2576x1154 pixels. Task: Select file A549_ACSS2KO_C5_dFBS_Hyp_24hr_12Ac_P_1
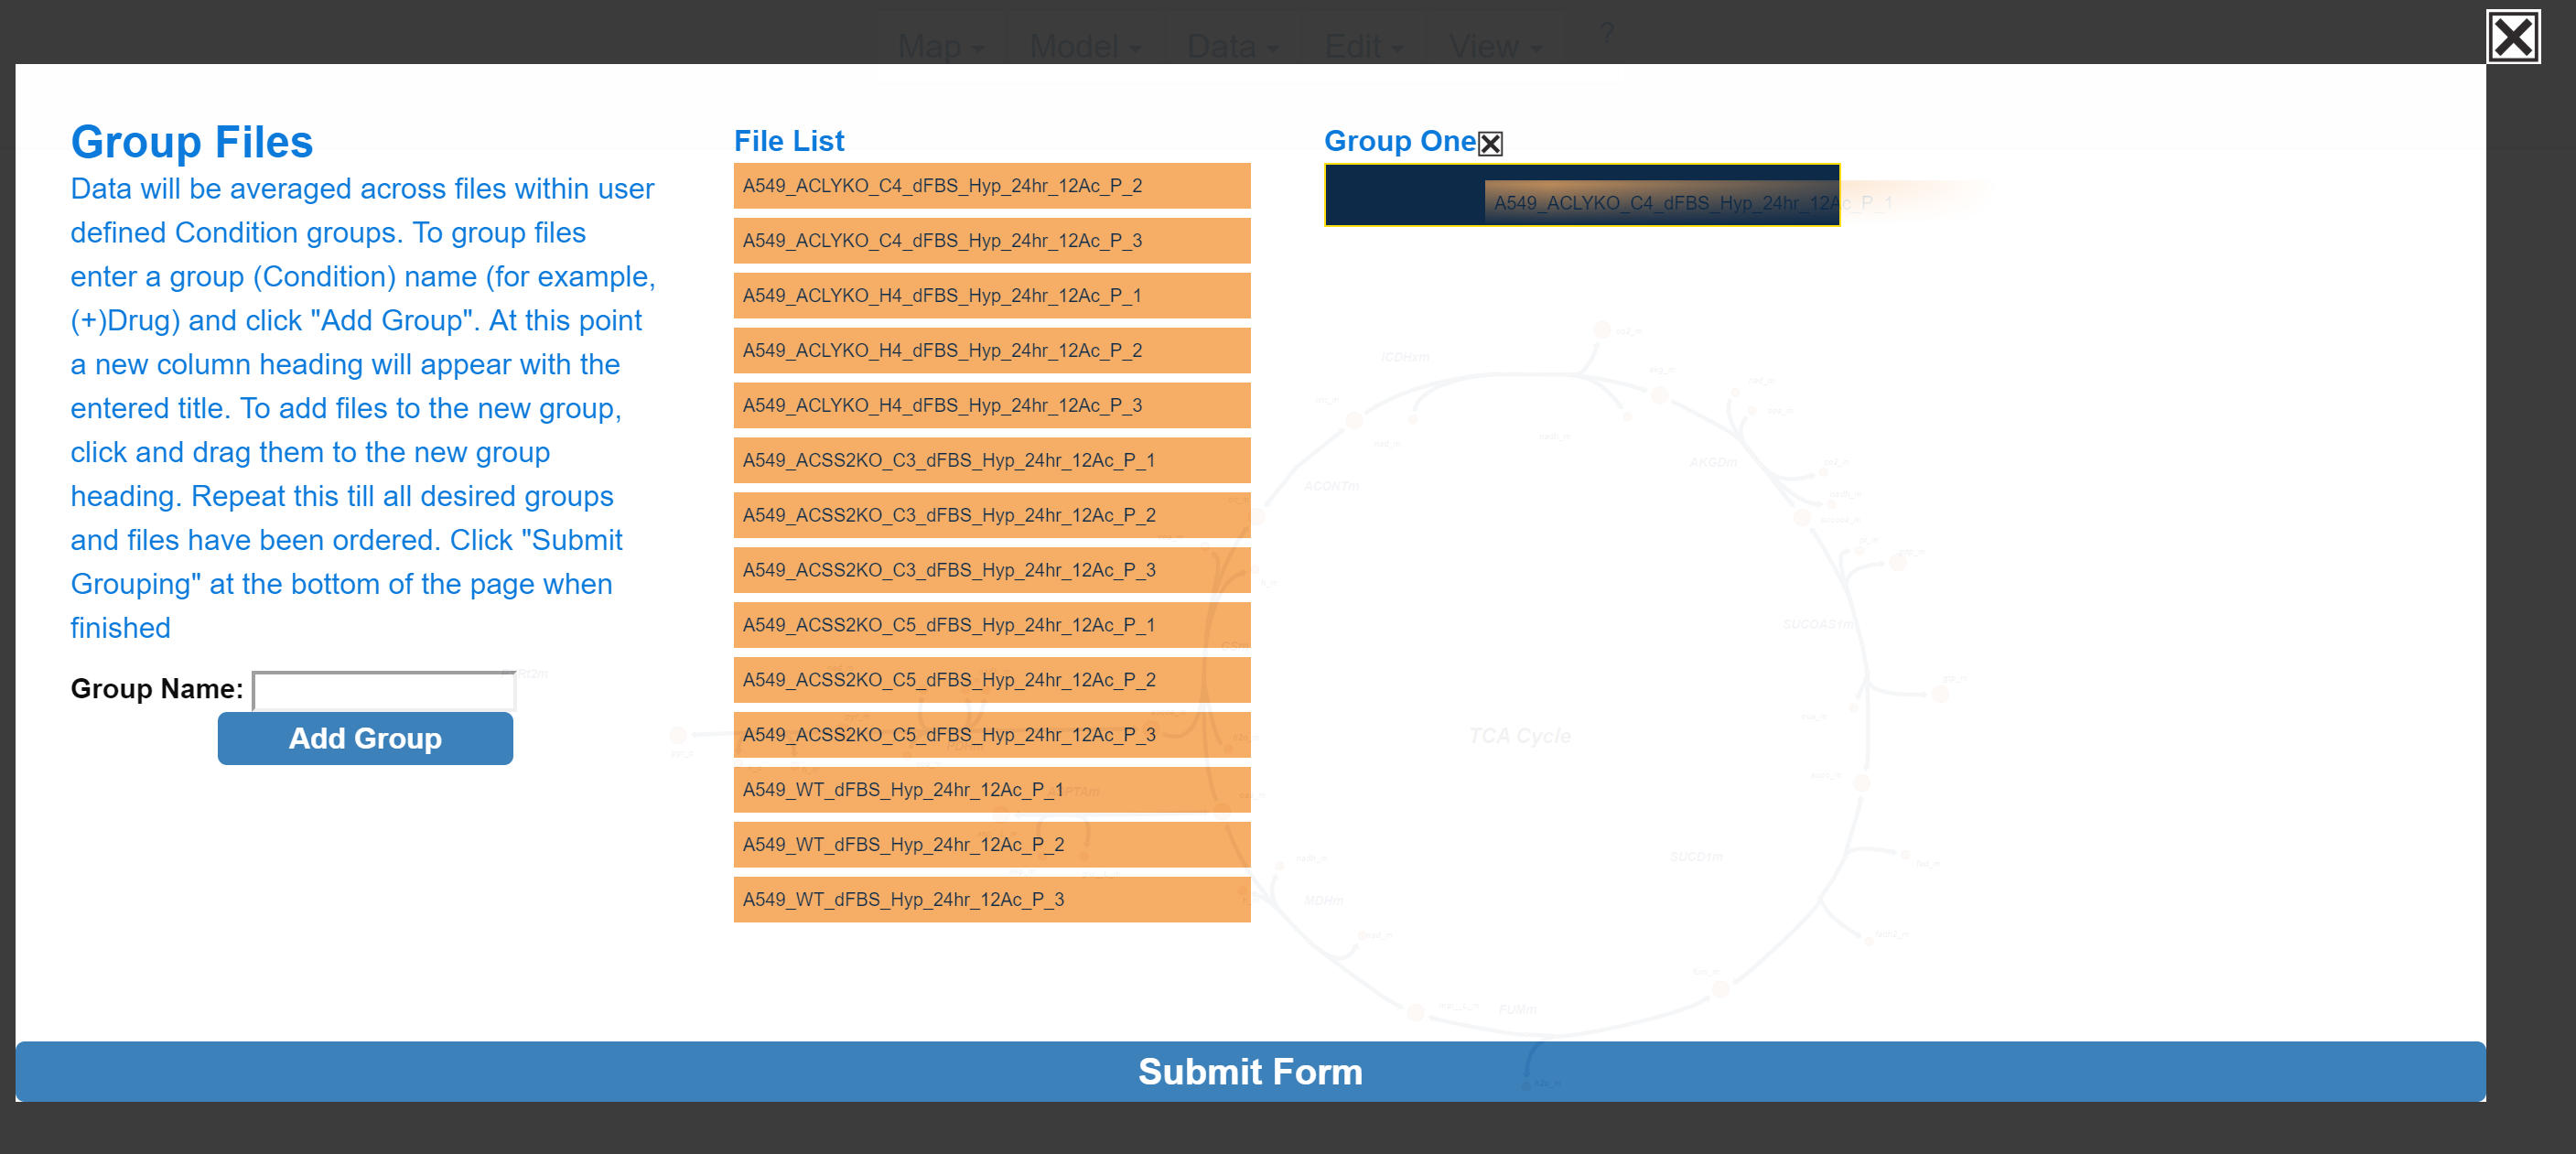tap(992, 626)
